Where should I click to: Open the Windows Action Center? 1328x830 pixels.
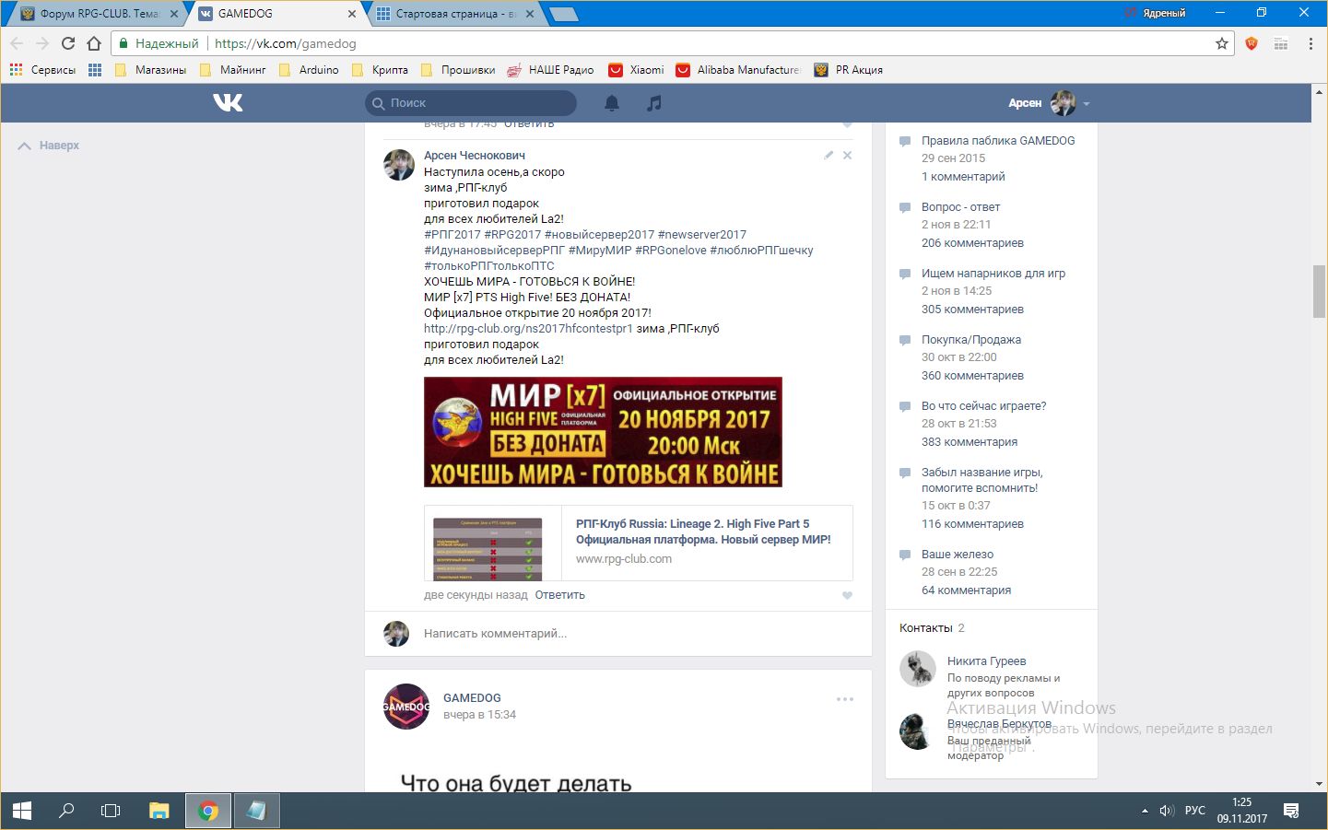(x=1291, y=811)
